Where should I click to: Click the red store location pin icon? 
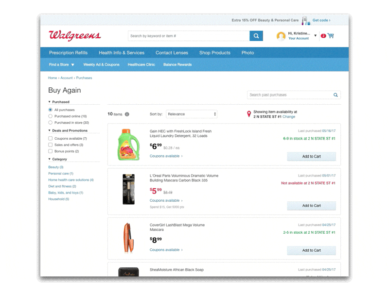tap(249, 114)
